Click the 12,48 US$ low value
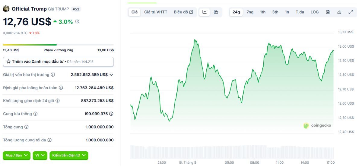This screenshot has height=167, width=362. [x=11, y=50]
